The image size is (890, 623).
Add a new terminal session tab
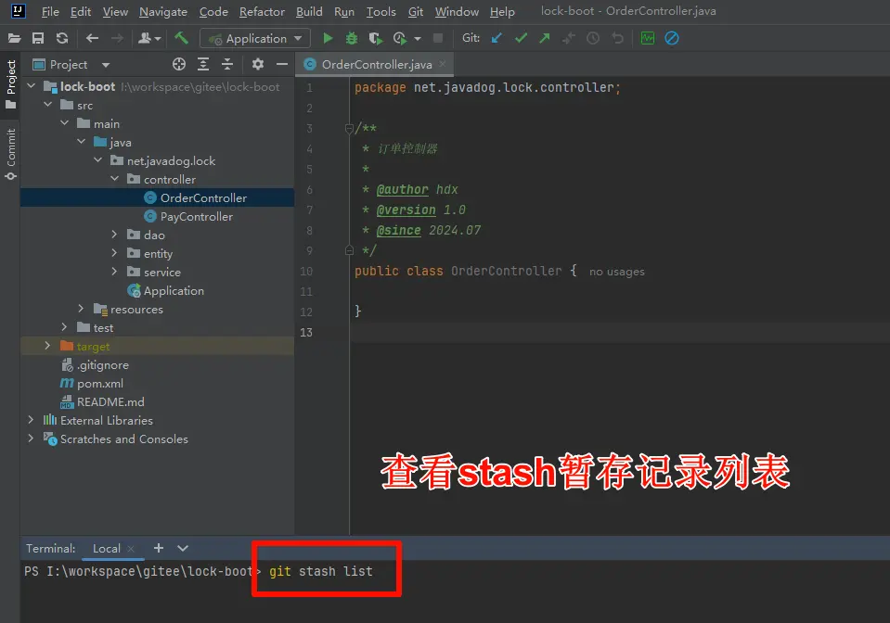158,548
